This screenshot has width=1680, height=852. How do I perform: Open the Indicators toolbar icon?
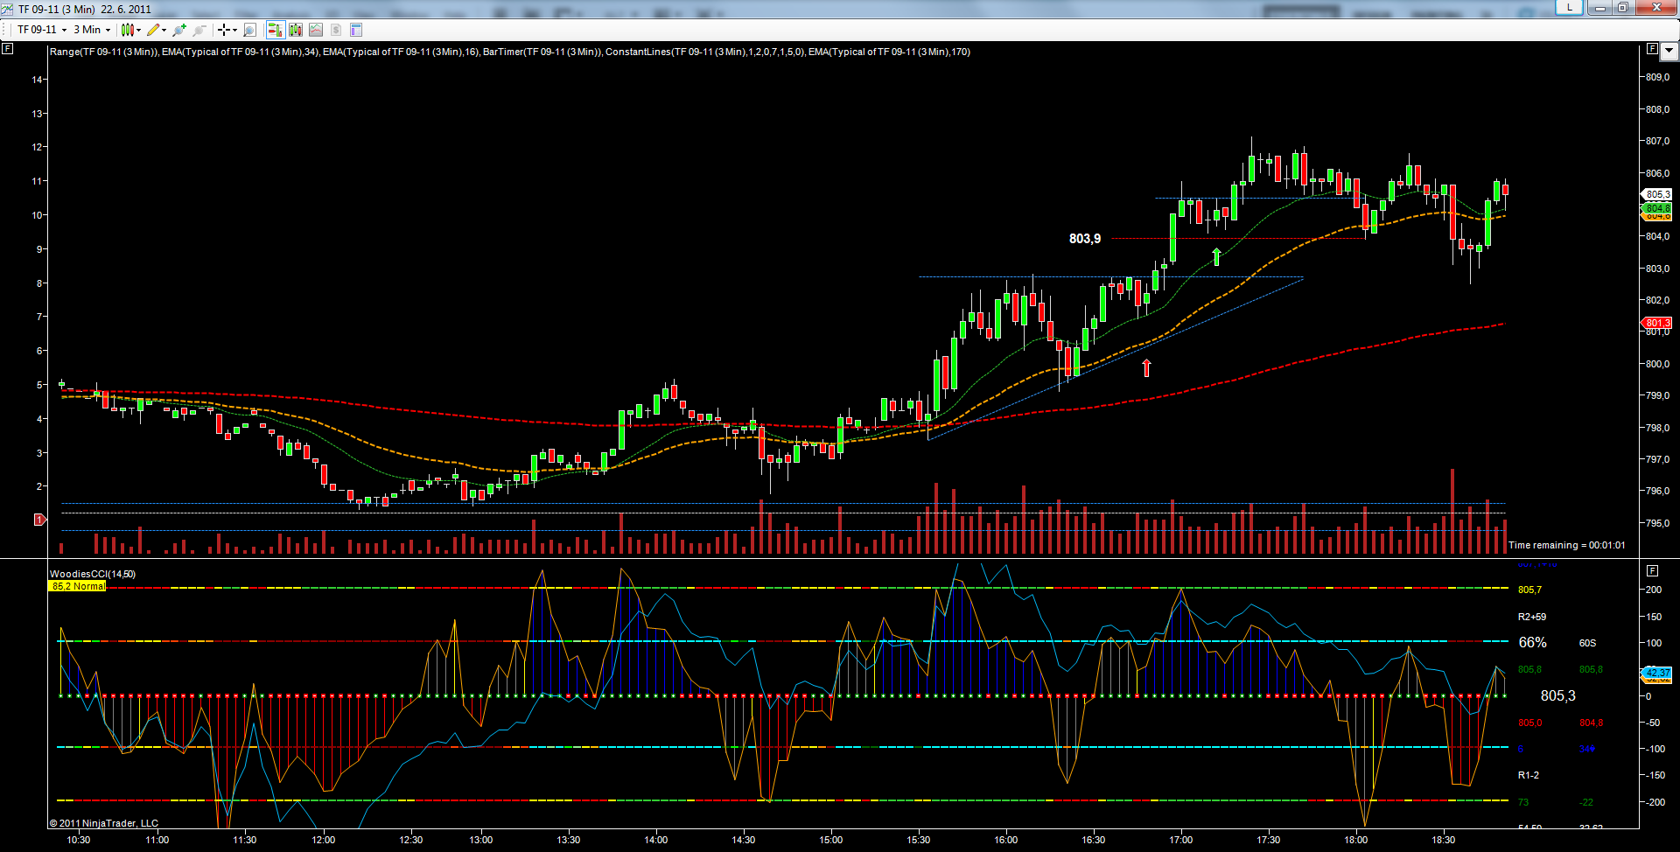tap(296, 30)
